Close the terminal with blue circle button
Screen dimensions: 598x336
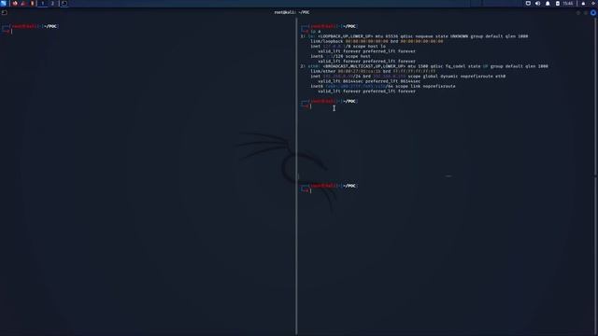[x=593, y=12]
